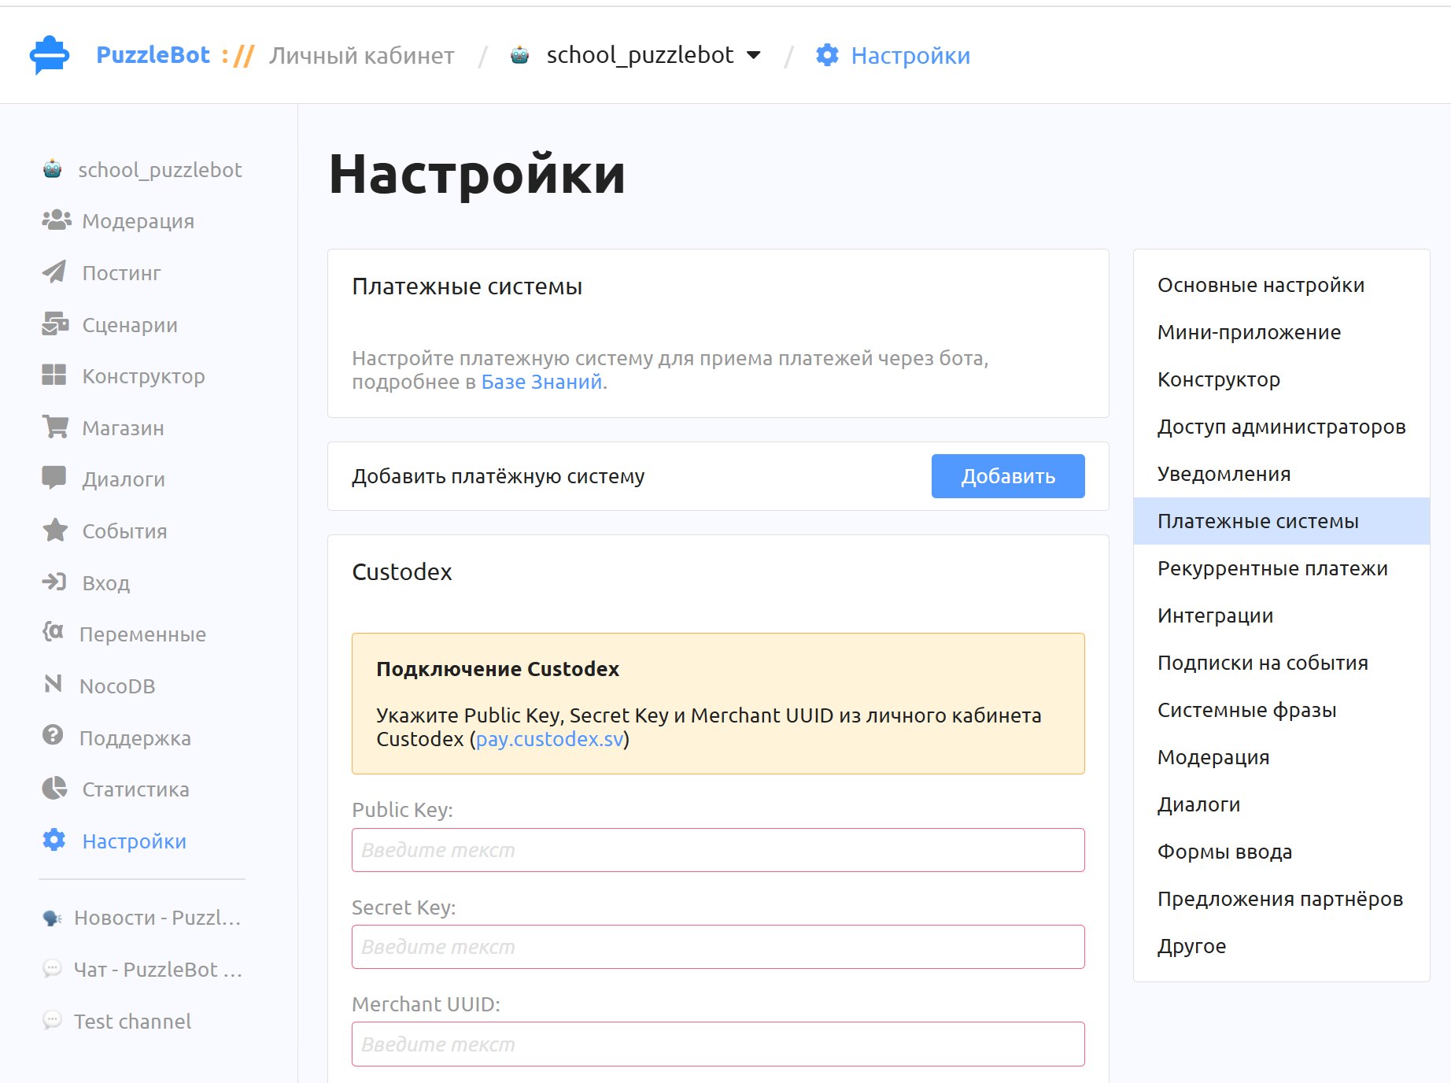Click school_puzzlebot name in the sidebar
This screenshot has height=1083, width=1451.
pos(160,170)
